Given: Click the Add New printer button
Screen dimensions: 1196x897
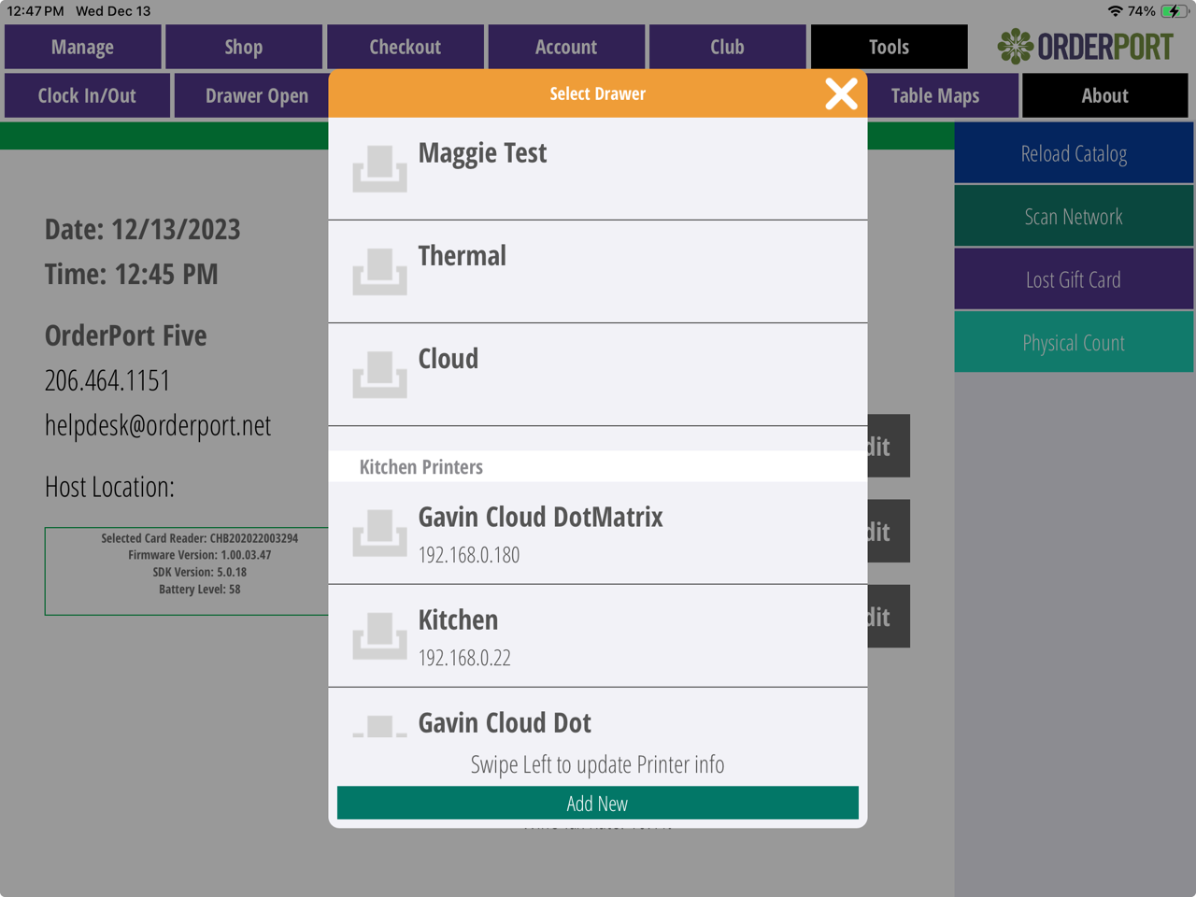Looking at the screenshot, I should [x=598, y=804].
